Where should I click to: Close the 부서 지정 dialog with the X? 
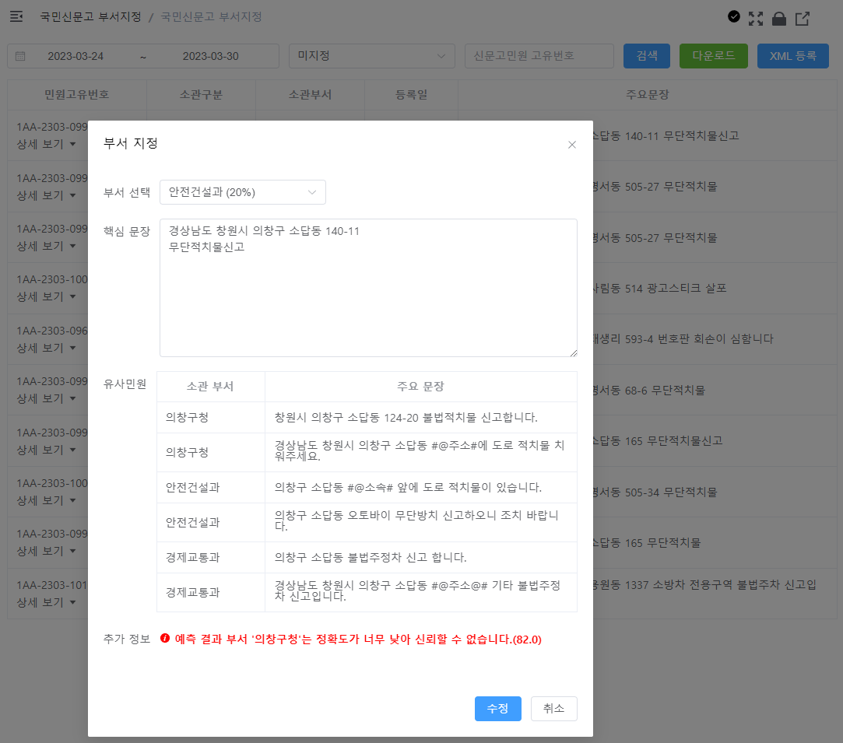[572, 145]
